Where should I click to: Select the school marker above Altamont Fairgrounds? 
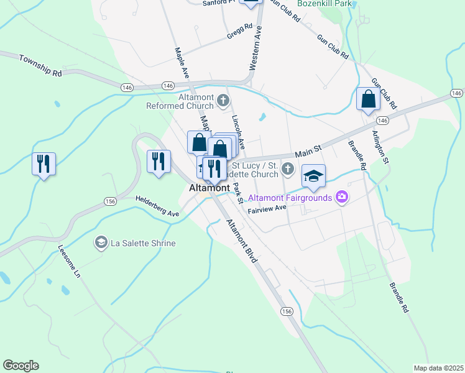(313, 177)
